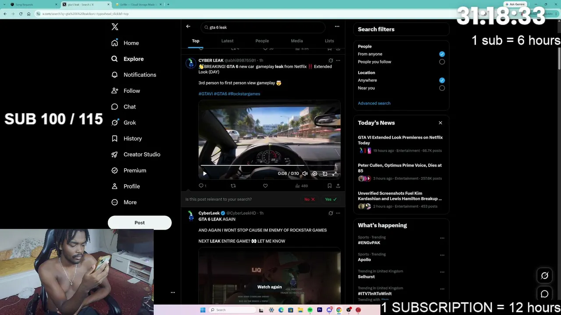Open Spotify from the taskbar
561x315 pixels.
[310, 310]
